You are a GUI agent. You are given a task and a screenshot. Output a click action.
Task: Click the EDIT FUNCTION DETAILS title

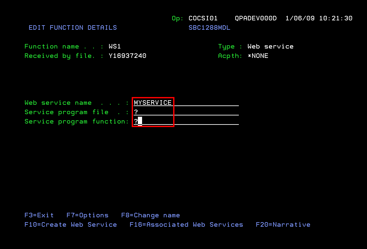73,27
